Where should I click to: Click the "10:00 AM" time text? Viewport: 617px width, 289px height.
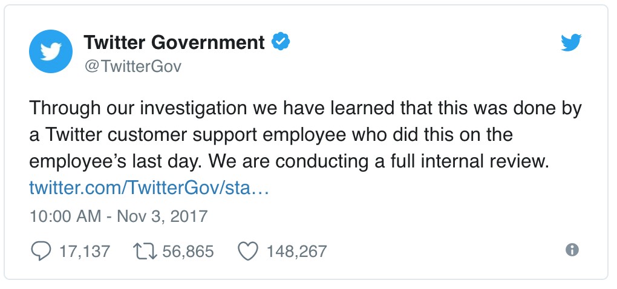pos(65,216)
